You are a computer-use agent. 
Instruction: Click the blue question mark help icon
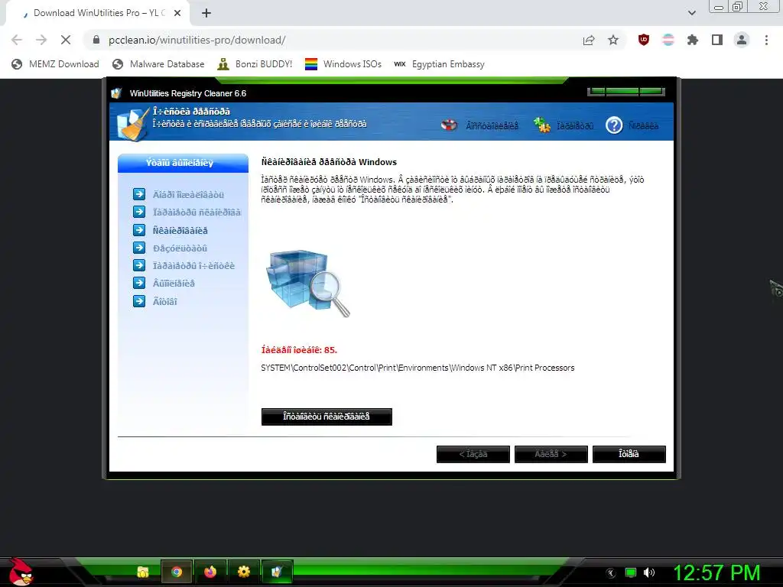(614, 125)
